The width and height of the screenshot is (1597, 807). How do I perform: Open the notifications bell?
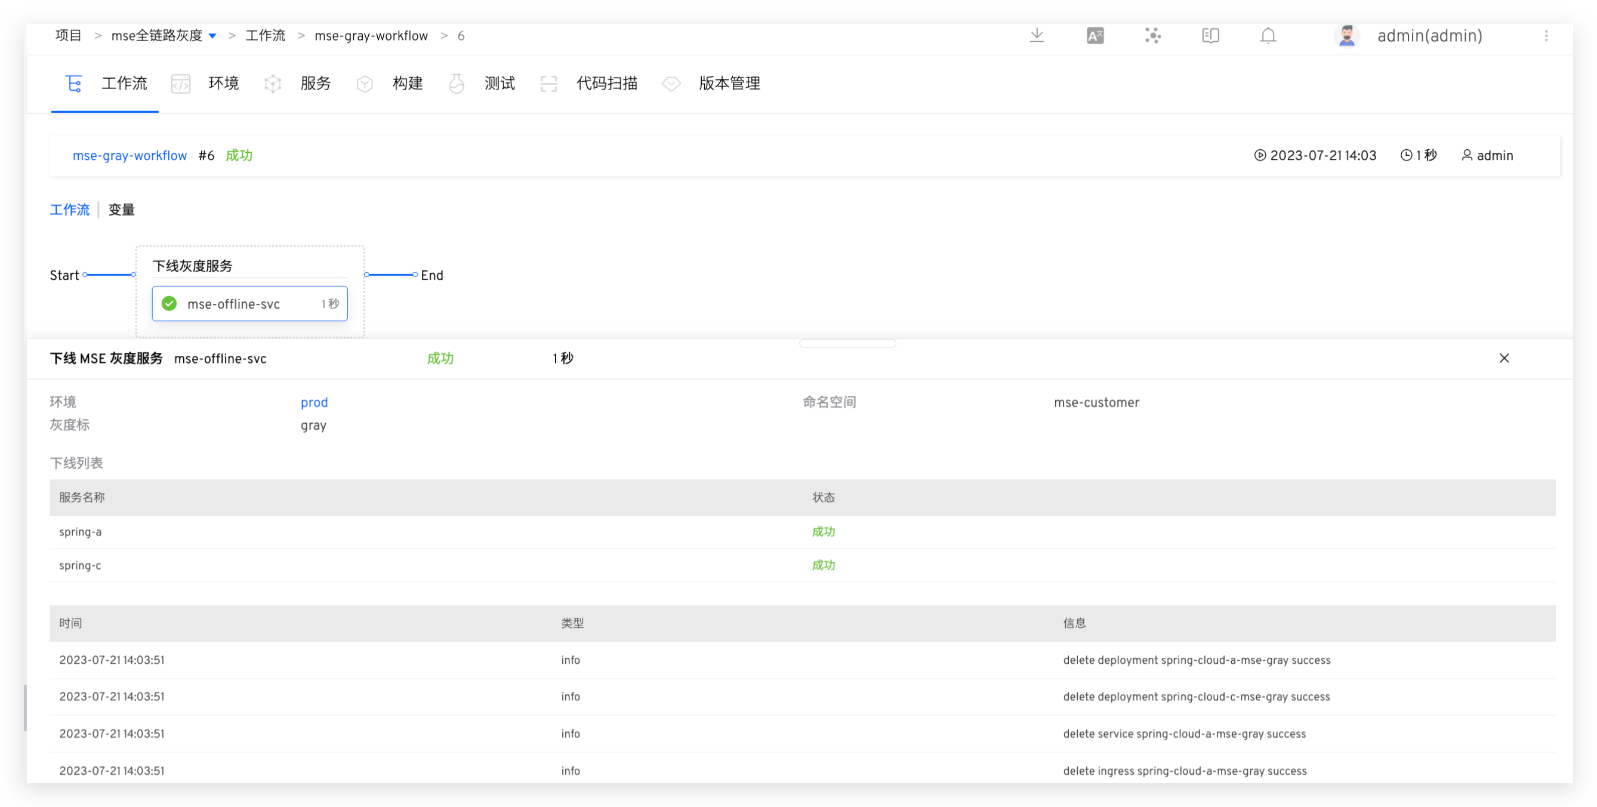point(1268,36)
